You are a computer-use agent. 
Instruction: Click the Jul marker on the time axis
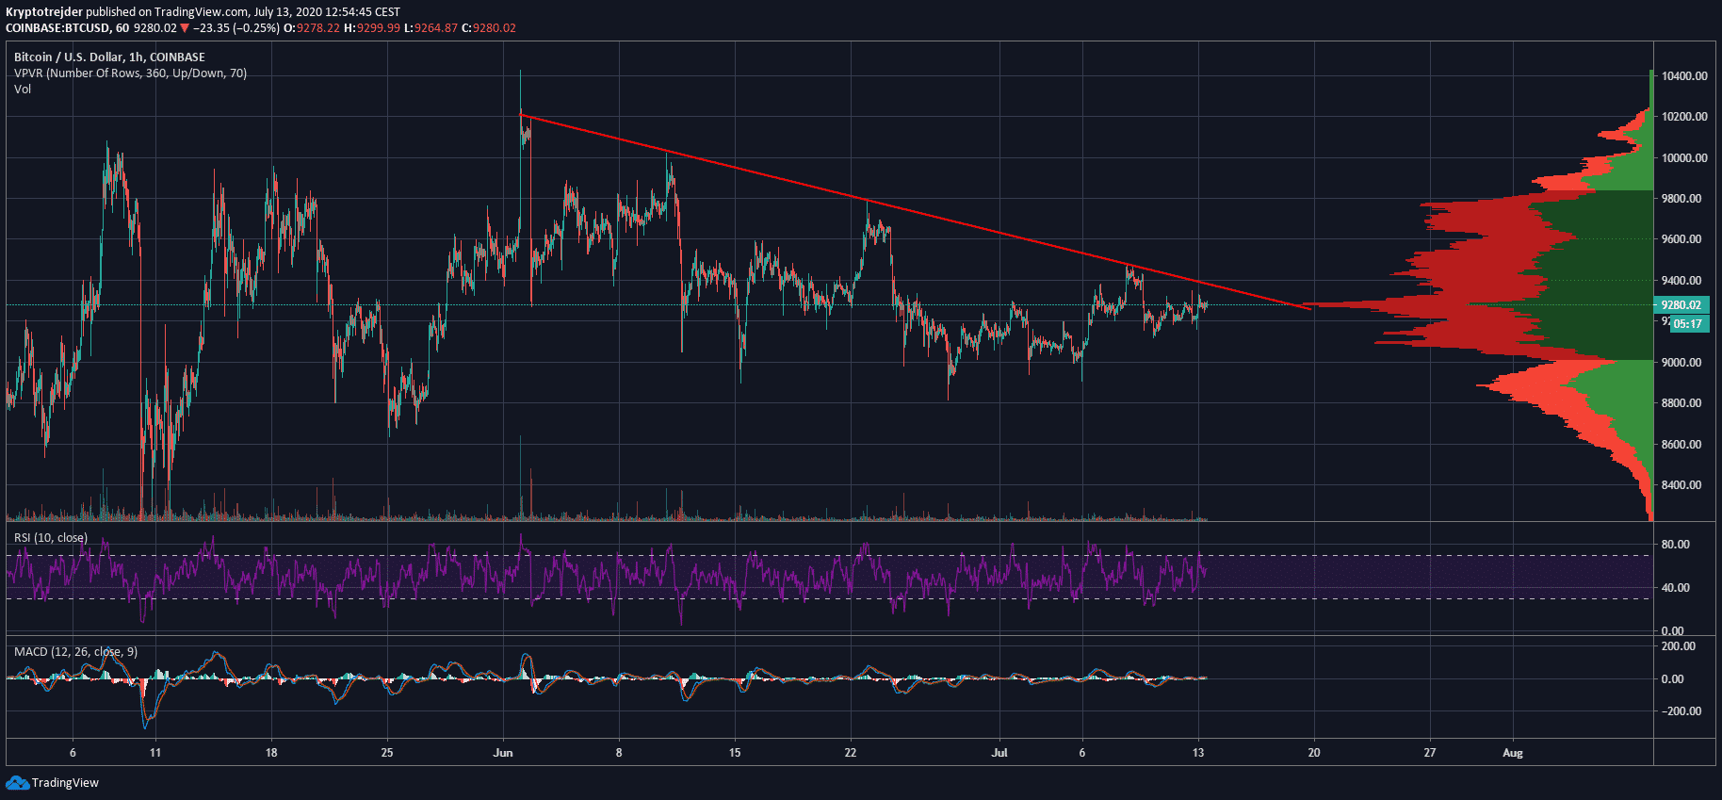(x=999, y=753)
